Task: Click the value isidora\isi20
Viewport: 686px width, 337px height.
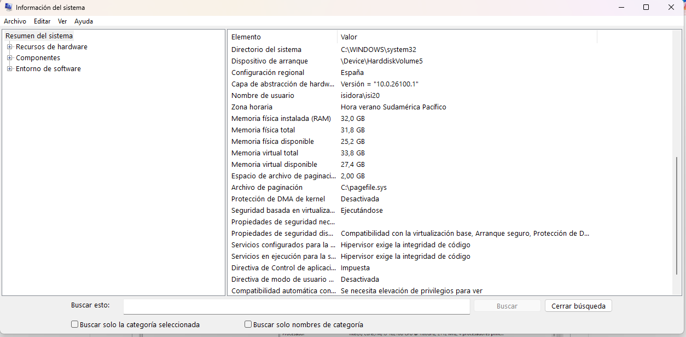Action: (360, 95)
